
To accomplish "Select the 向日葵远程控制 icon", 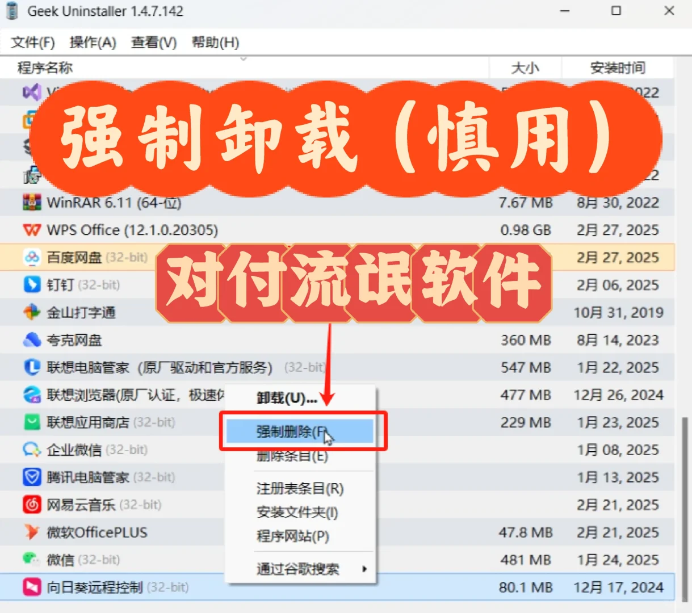I will point(32,587).
